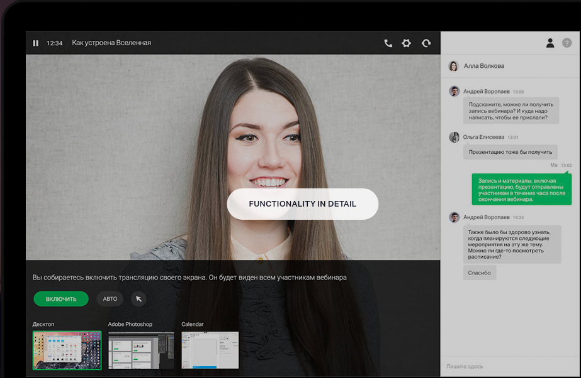This screenshot has width=581, height=378.
Task: Click Alla Volkova's avatar in chat header
Action: (453, 66)
